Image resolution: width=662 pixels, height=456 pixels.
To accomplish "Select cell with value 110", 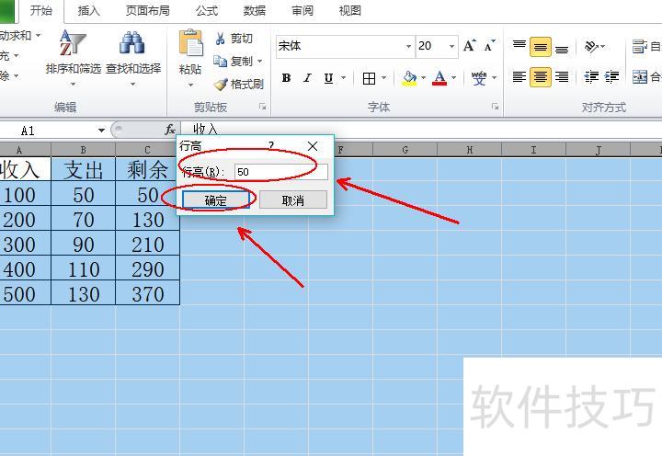I will [83, 268].
